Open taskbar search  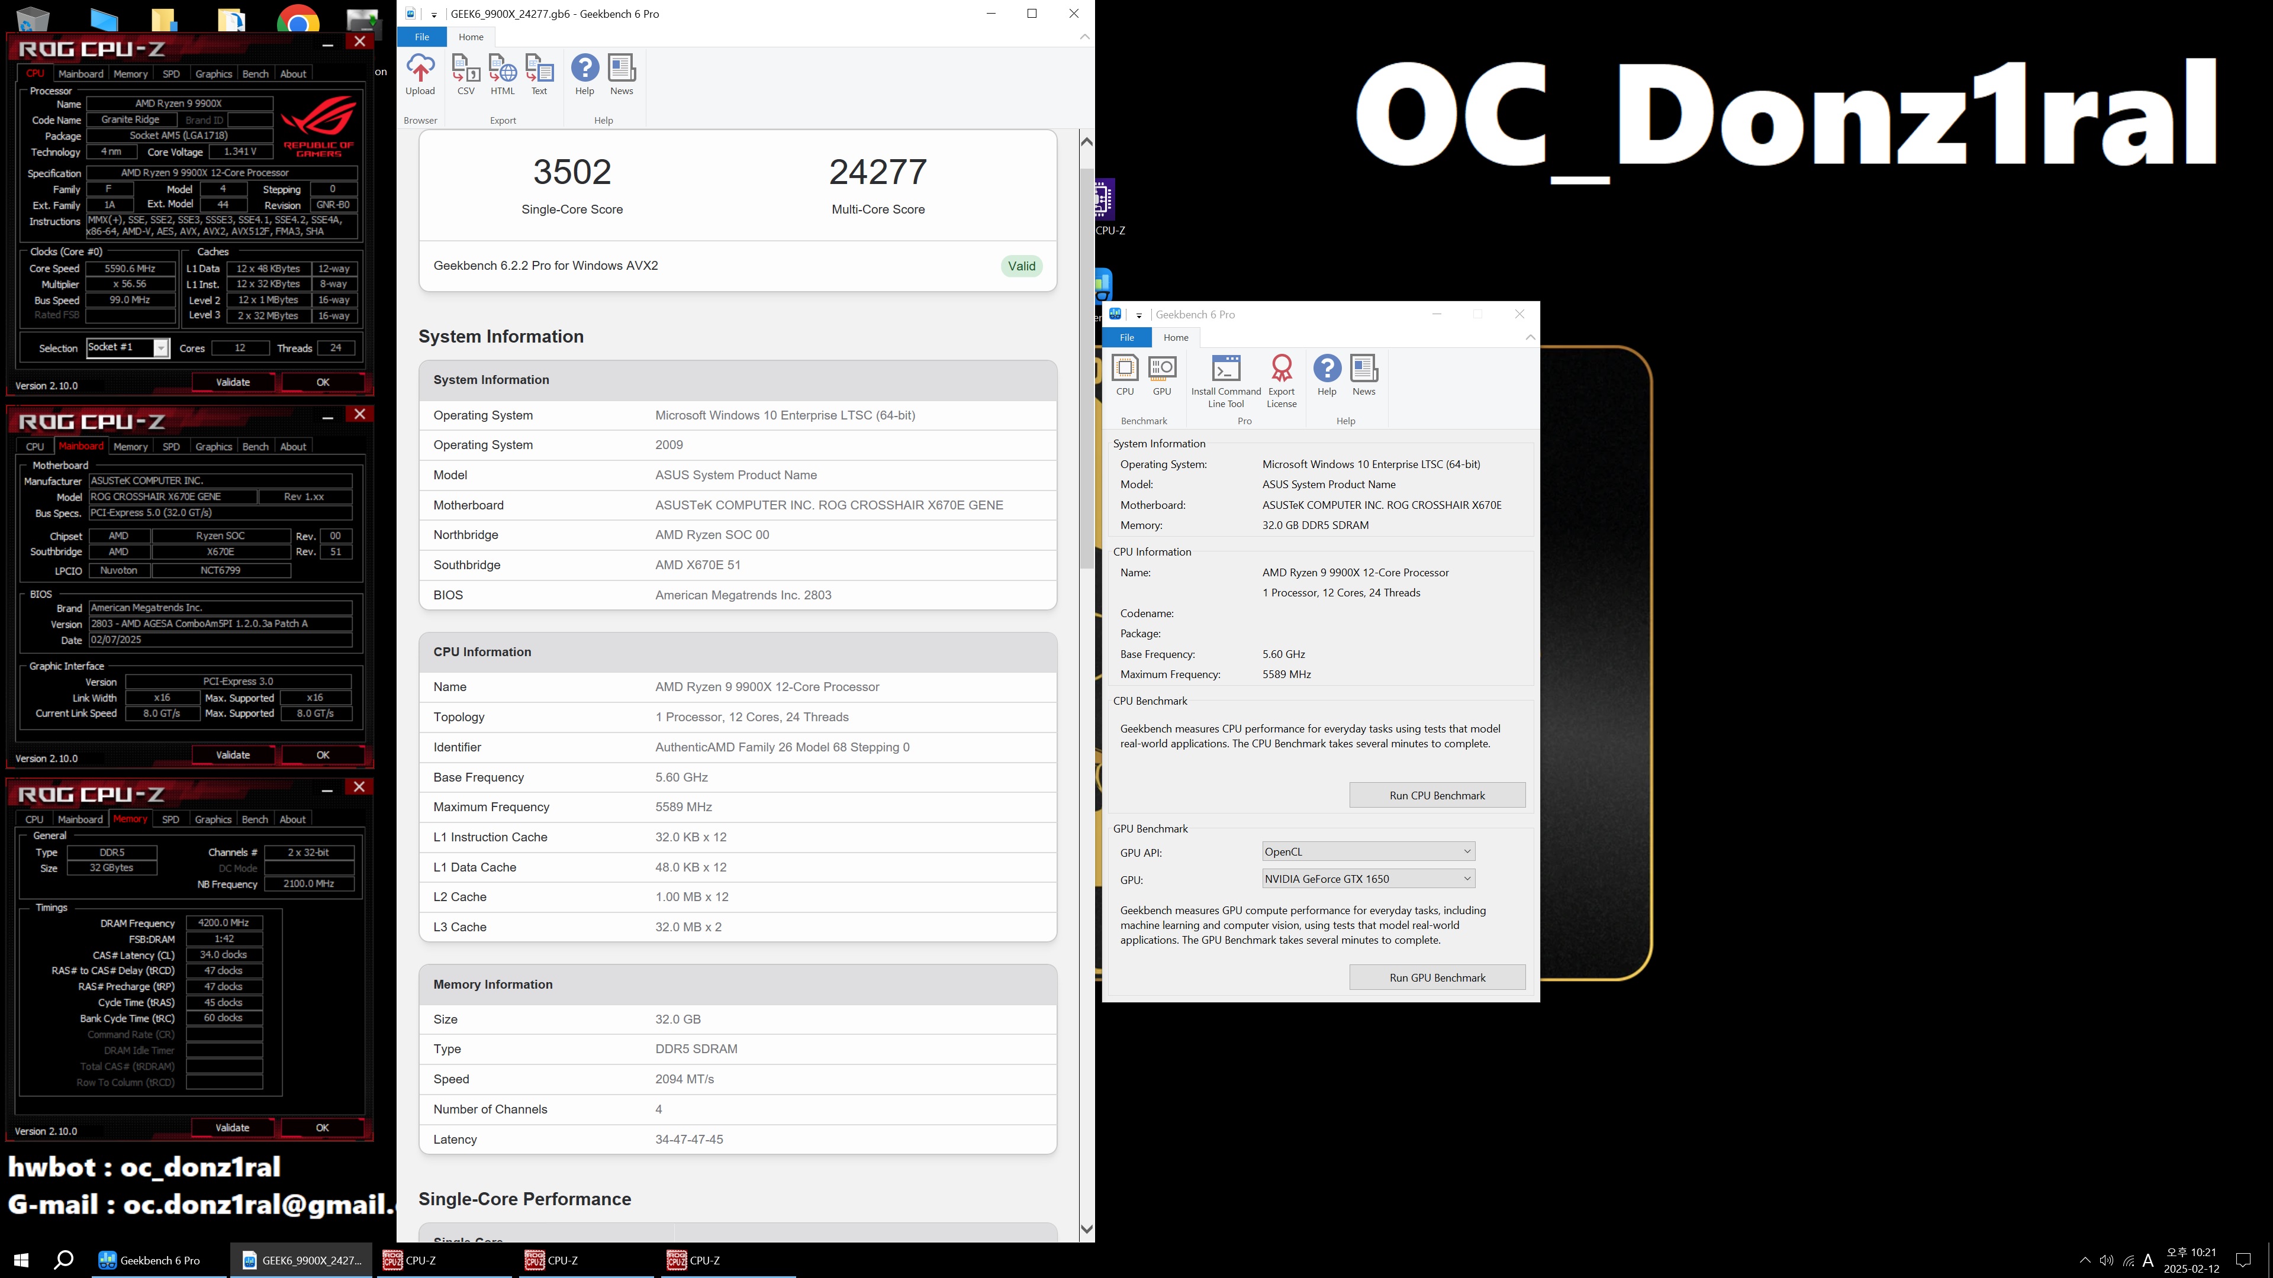point(63,1260)
